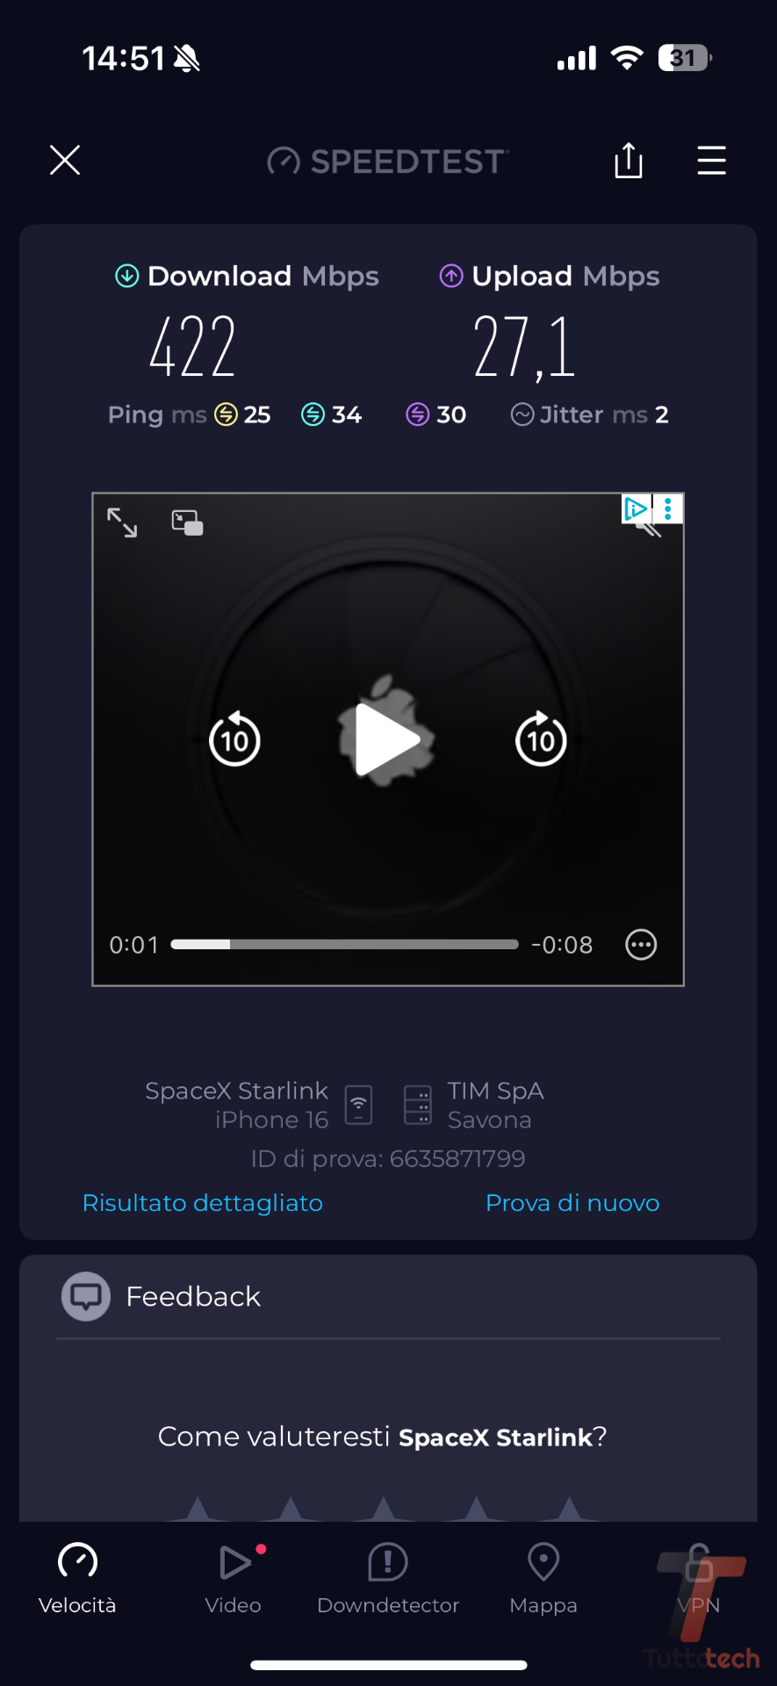Rewind the video 10 seconds
This screenshot has height=1686, width=777.
tap(234, 740)
